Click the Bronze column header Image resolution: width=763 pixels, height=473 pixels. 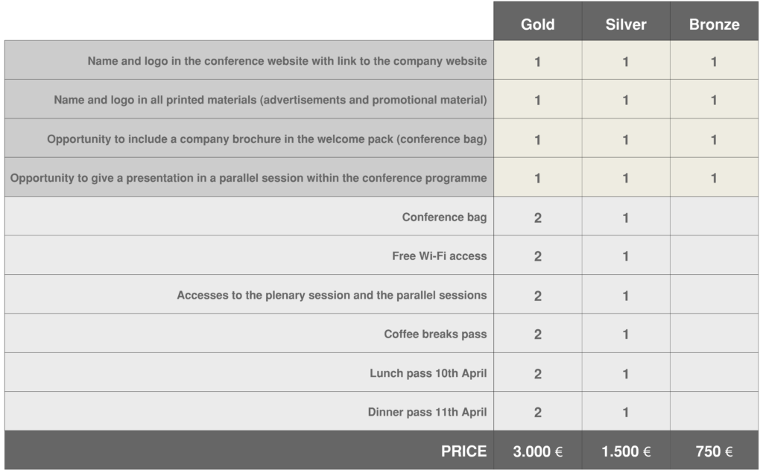[x=714, y=24]
